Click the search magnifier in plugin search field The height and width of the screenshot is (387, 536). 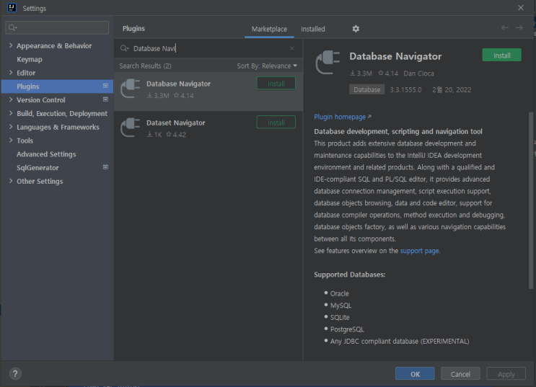point(124,48)
